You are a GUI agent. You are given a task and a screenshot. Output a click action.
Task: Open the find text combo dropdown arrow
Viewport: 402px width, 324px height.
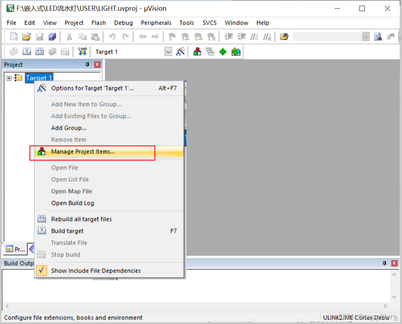(366, 37)
